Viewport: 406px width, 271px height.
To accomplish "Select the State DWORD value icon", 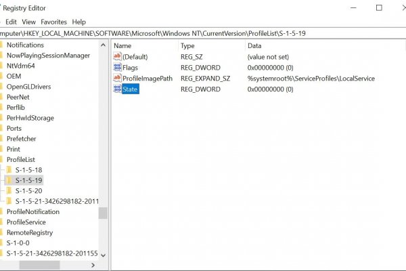I will click(x=117, y=89).
